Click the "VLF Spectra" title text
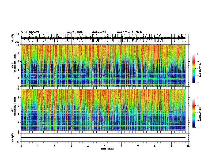Screen dimensions: 212x164 click(30, 32)
